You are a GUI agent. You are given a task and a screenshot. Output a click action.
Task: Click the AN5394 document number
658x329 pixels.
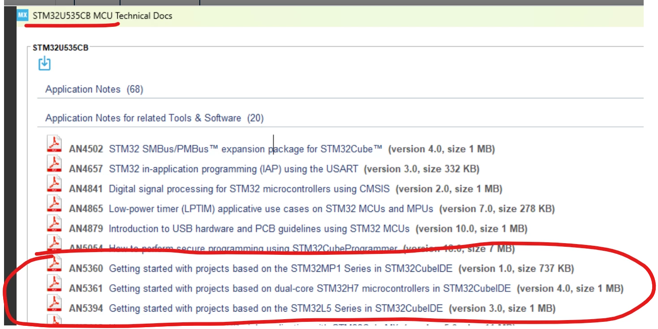pos(86,308)
